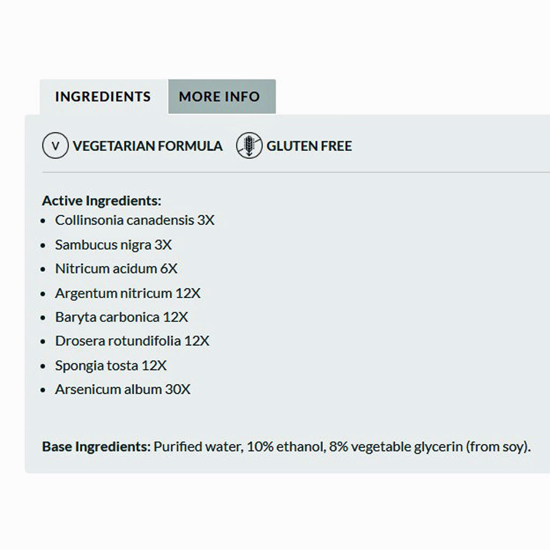Click Argentum nitricum 12X list item
This screenshot has height=550, width=550.
click(x=128, y=293)
